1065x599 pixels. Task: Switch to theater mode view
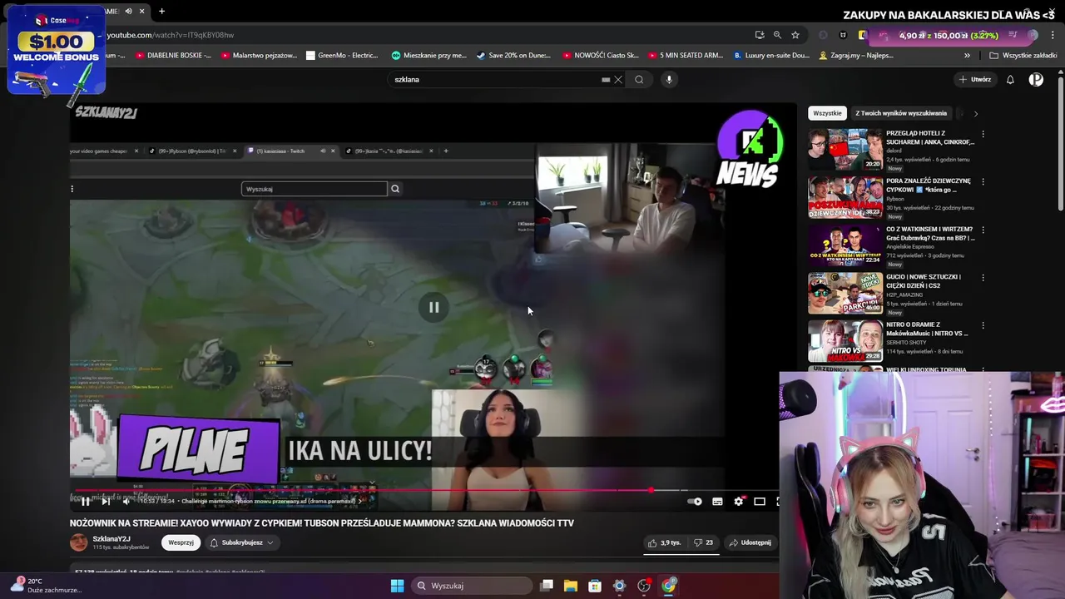[760, 502]
